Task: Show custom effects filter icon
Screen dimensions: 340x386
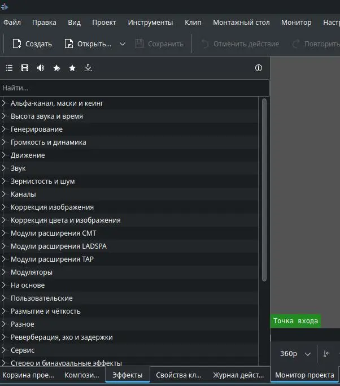Action: pyautogui.click(x=56, y=68)
